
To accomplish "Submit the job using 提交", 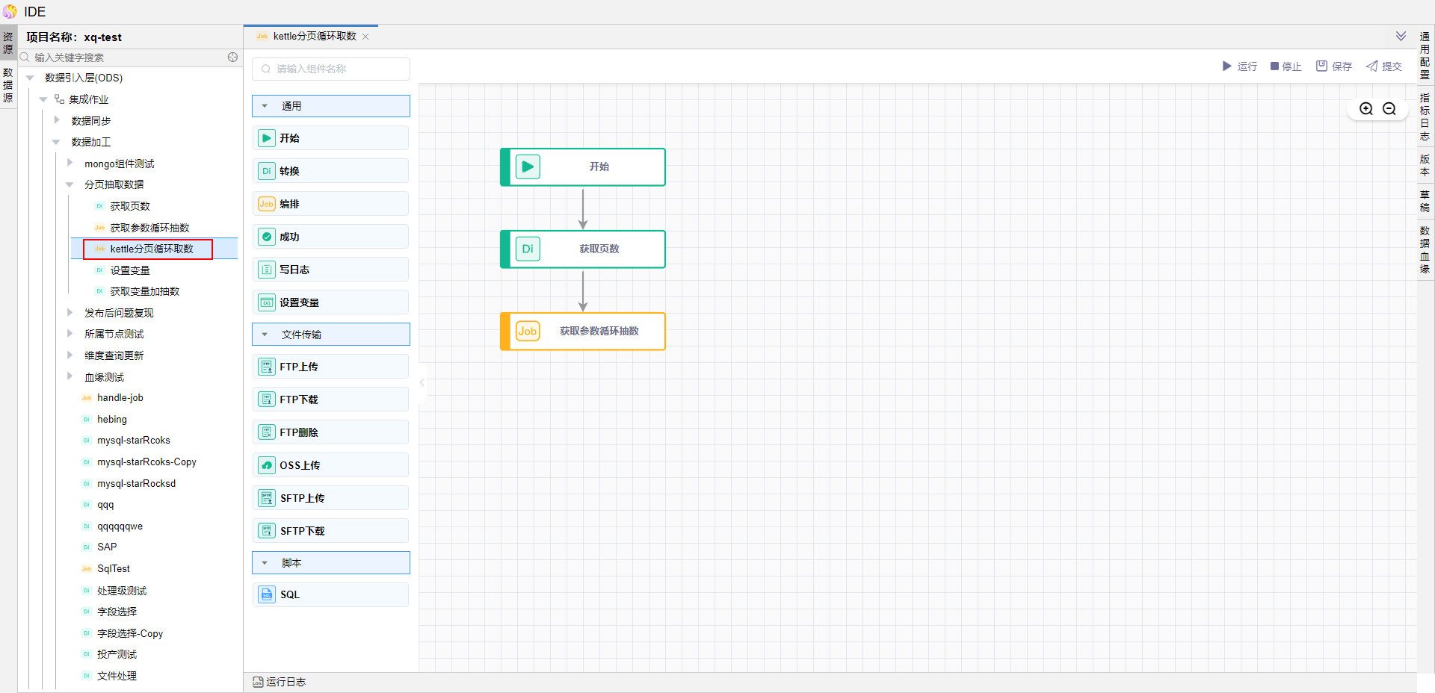I will click(x=1383, y=66).
